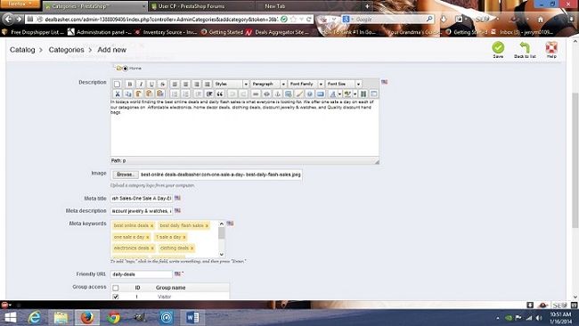
Task: Open Google Chrome from the taskbar
Action: [113, 317]
